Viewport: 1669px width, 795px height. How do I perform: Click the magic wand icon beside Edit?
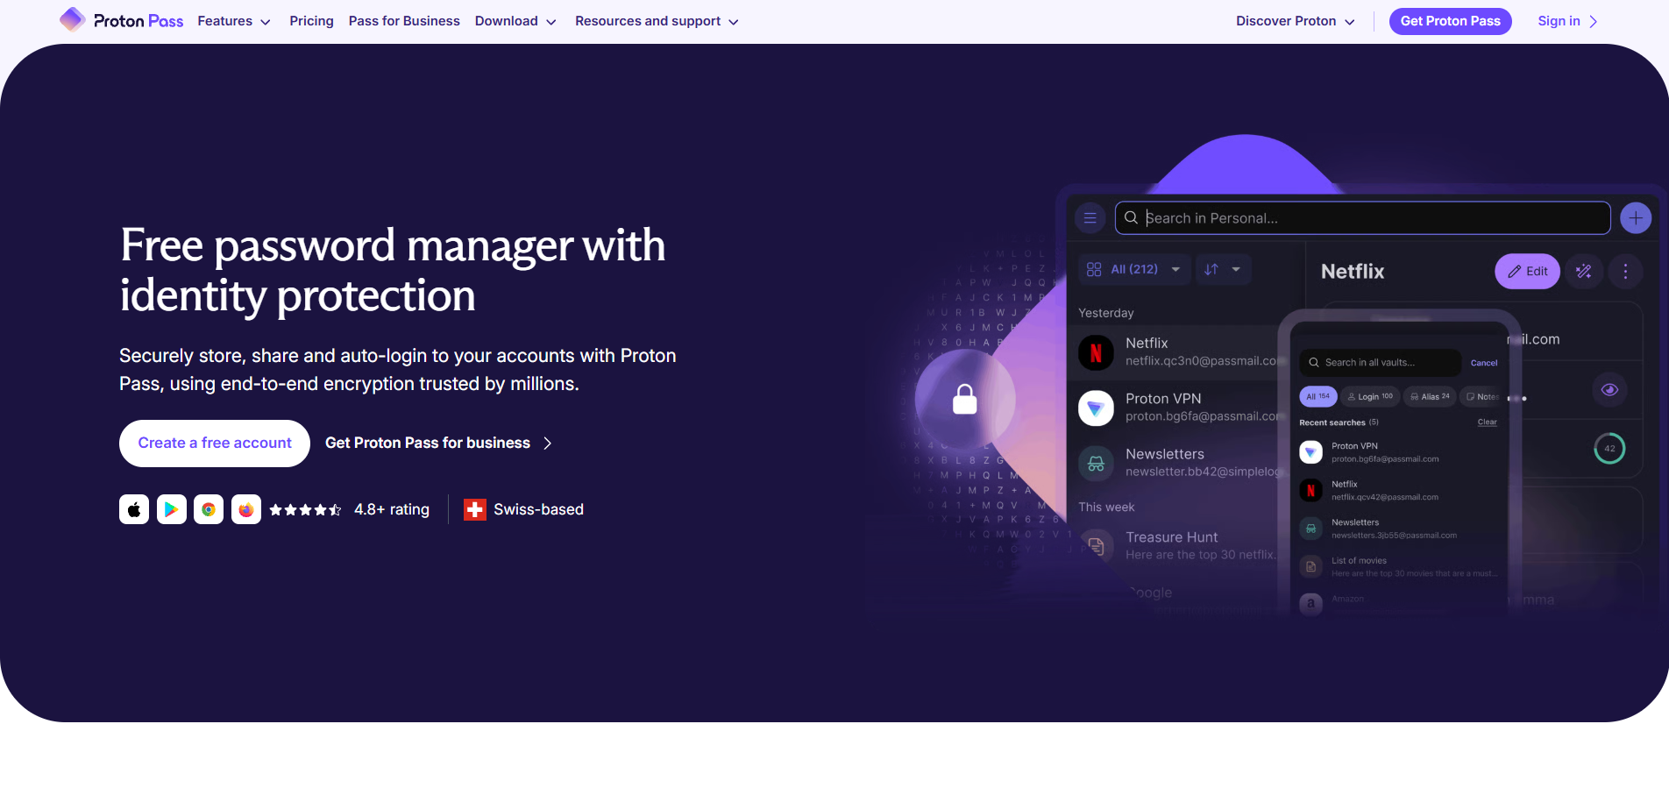1584,272
